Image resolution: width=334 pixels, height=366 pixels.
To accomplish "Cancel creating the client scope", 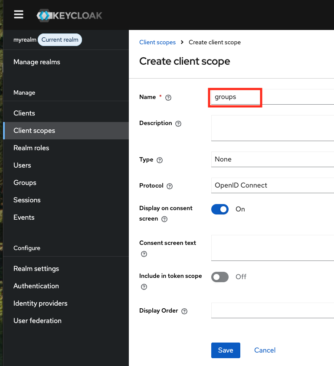I will pos(265,350).
